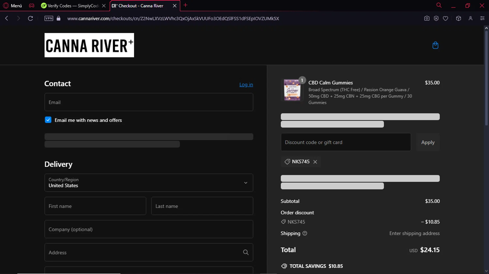Add page to bookmarks heart icon
This screenshot has width=489, height=274.
coord(445,19)
